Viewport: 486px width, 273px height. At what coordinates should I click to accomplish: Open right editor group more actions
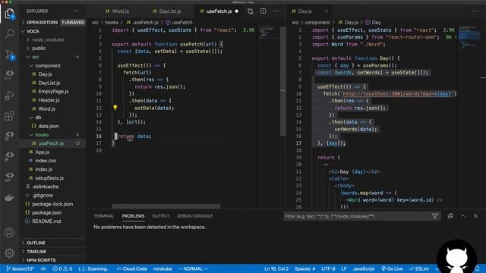475,11
